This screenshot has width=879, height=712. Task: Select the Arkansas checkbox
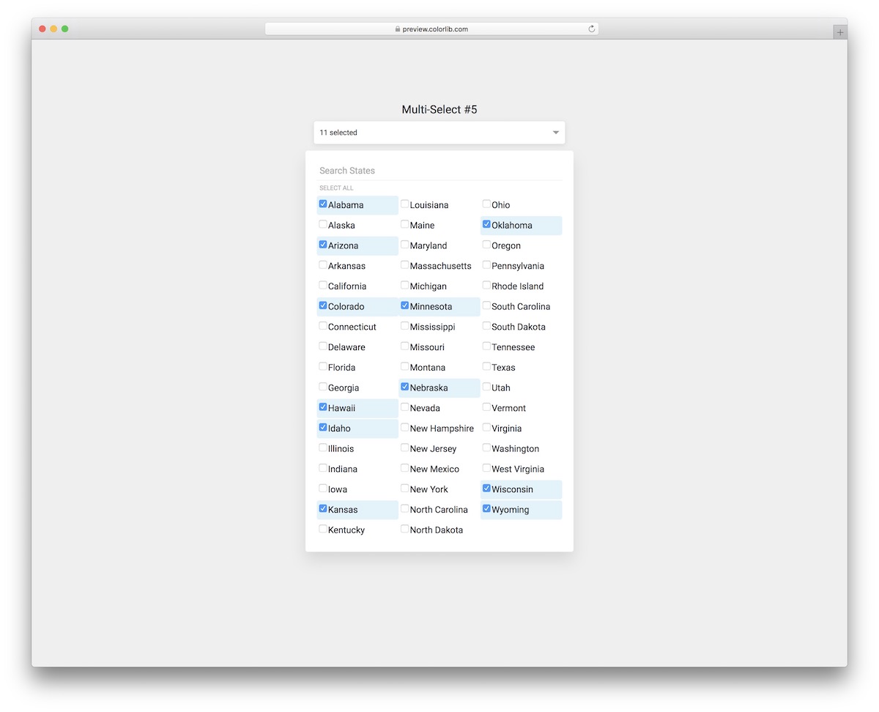(323, 265)
